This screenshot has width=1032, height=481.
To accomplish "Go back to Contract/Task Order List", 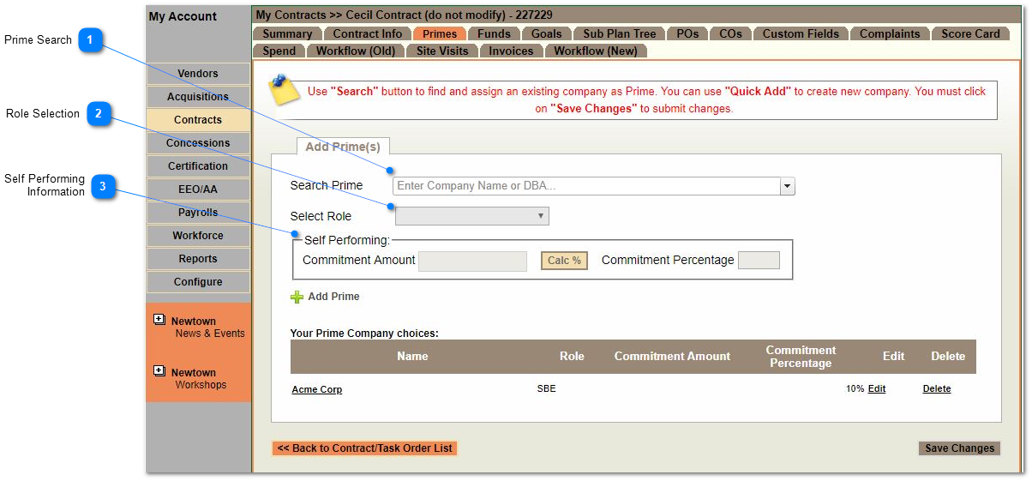I will 364,448.
